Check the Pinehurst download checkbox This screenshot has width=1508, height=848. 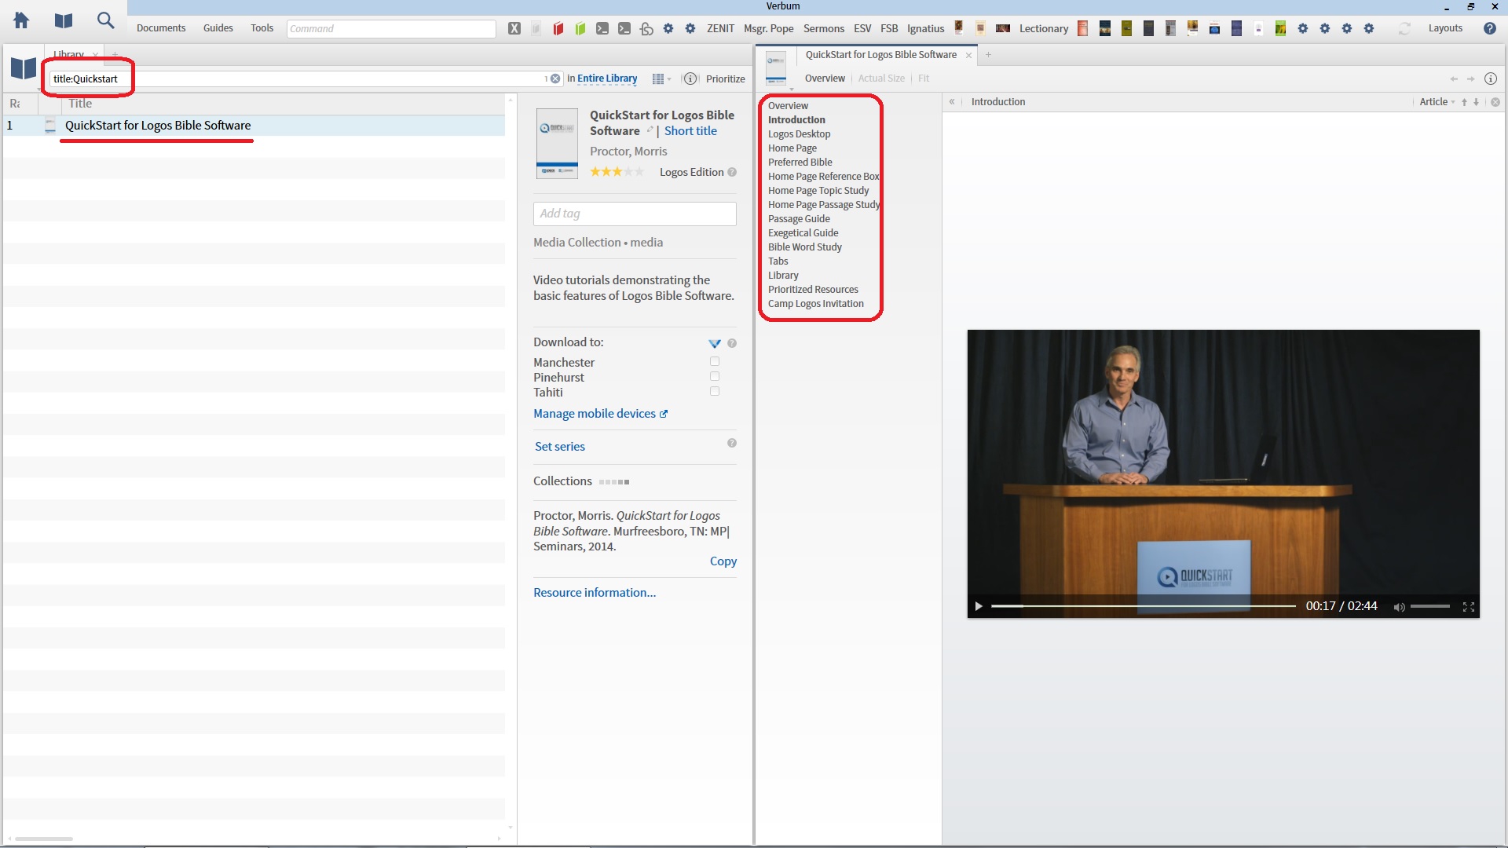715,377
